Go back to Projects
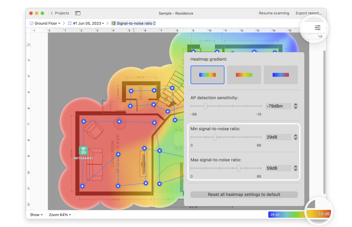 click(x=60, y=13)
